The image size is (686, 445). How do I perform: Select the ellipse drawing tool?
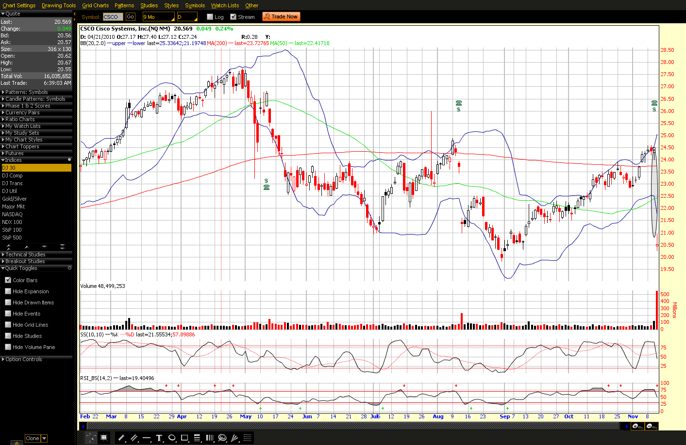[x=172, y=438]
